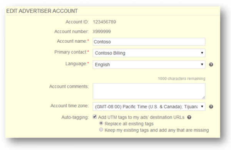This screenshot has width=231, height=150.
Task: Grab the Account comments resize handle
Action: pyautogui.click(x=203, y=97)
